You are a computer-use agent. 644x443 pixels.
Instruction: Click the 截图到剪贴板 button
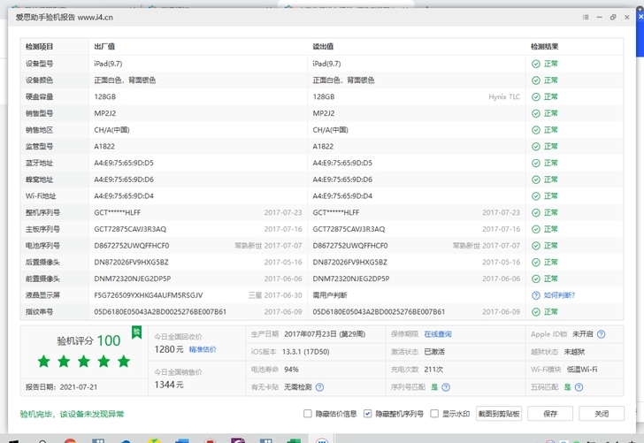click(x=499, y=414)
